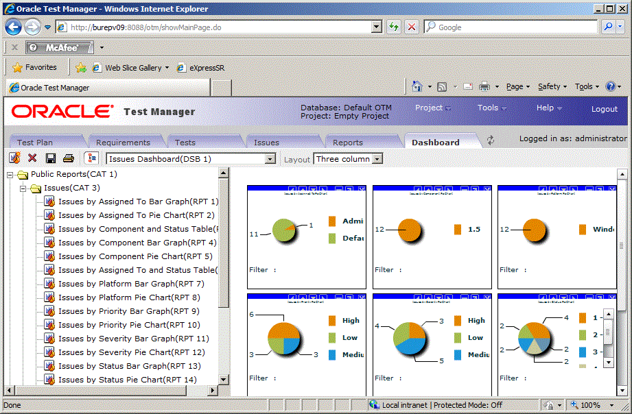Click the blue Help question mark icon

[611, 86]
